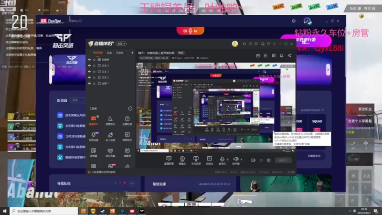Add a 摄像头 camera source

tap(182, 161)
